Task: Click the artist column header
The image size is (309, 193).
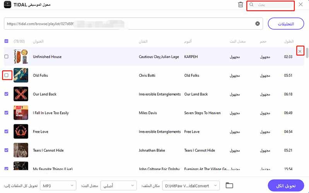Action: [143, 41]
